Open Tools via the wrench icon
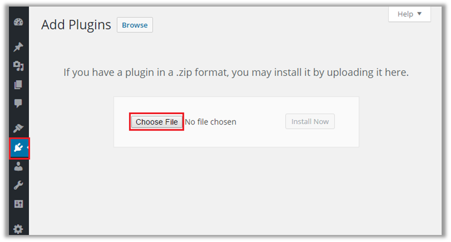451x242 pixels. pyautogui.click(x=18, y=185)
